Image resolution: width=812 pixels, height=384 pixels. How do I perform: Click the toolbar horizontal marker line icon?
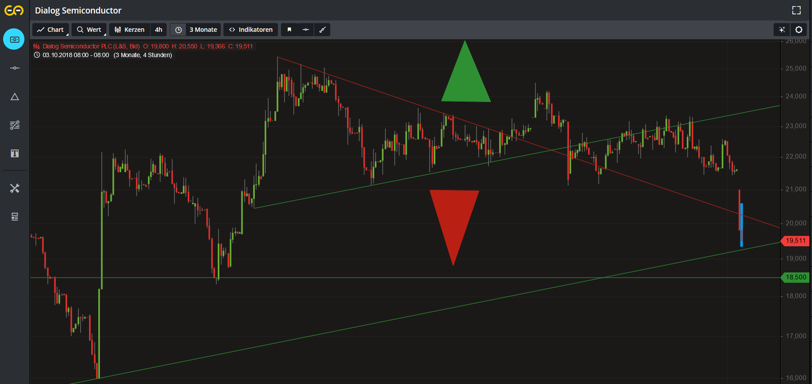coord(305,30)
